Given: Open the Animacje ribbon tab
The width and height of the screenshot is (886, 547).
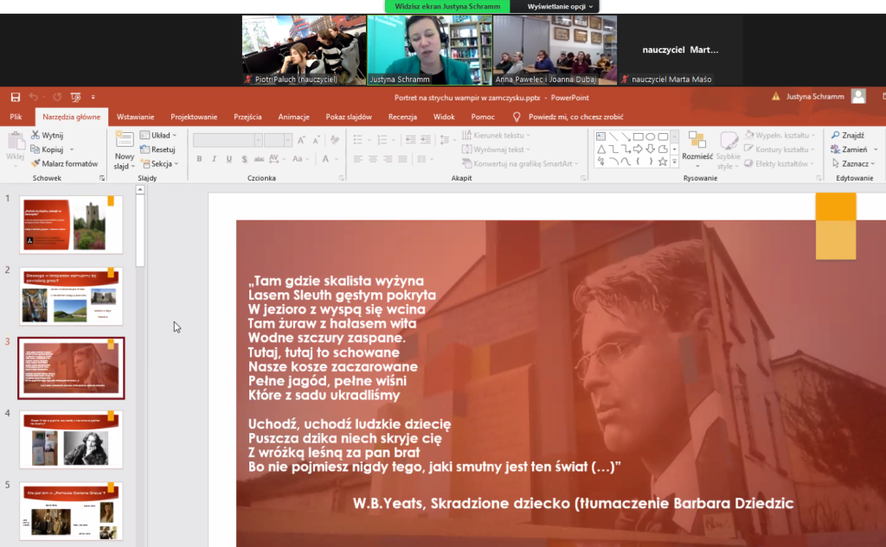Looking at the screenshot, I should (293, 117).
